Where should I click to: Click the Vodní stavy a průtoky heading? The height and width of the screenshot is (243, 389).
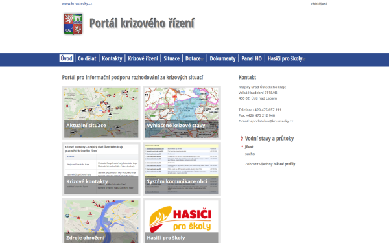[x=269, y=139]
